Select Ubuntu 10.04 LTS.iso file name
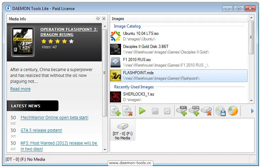The width and height of the screenshot is (261, 168). (141, 33)
